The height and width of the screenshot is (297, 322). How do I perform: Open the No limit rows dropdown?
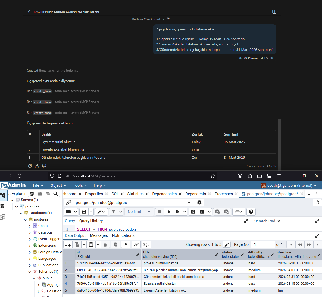[139, 212]
